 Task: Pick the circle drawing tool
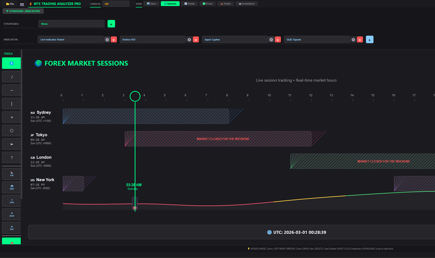tap(12, 131)
